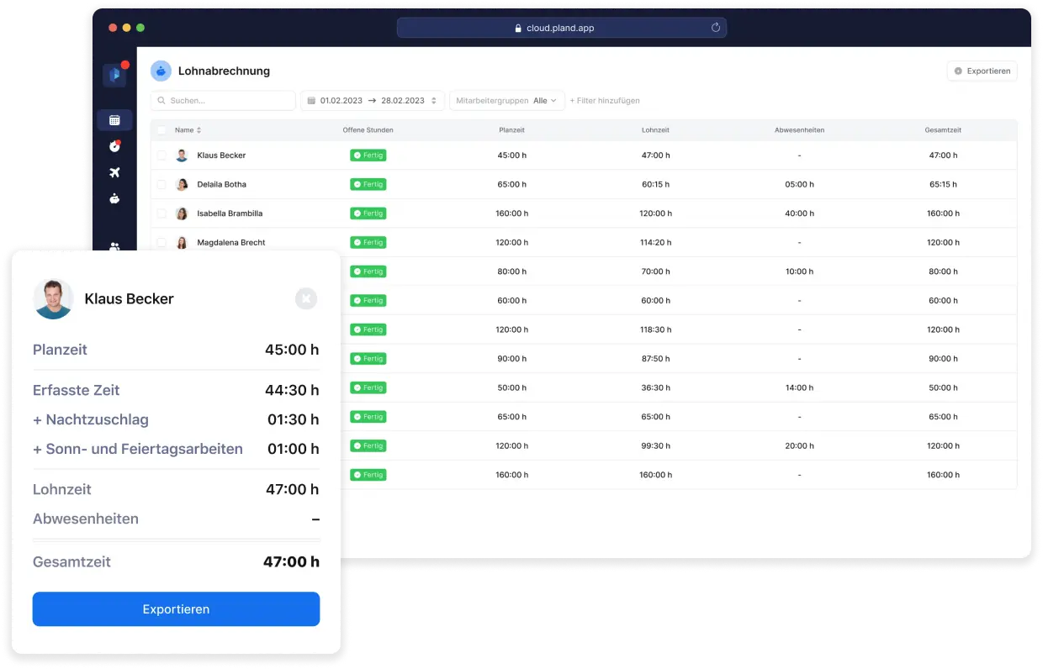
Task: Tick the checkbox for Klaus Becker
Action: coord(161,155)
